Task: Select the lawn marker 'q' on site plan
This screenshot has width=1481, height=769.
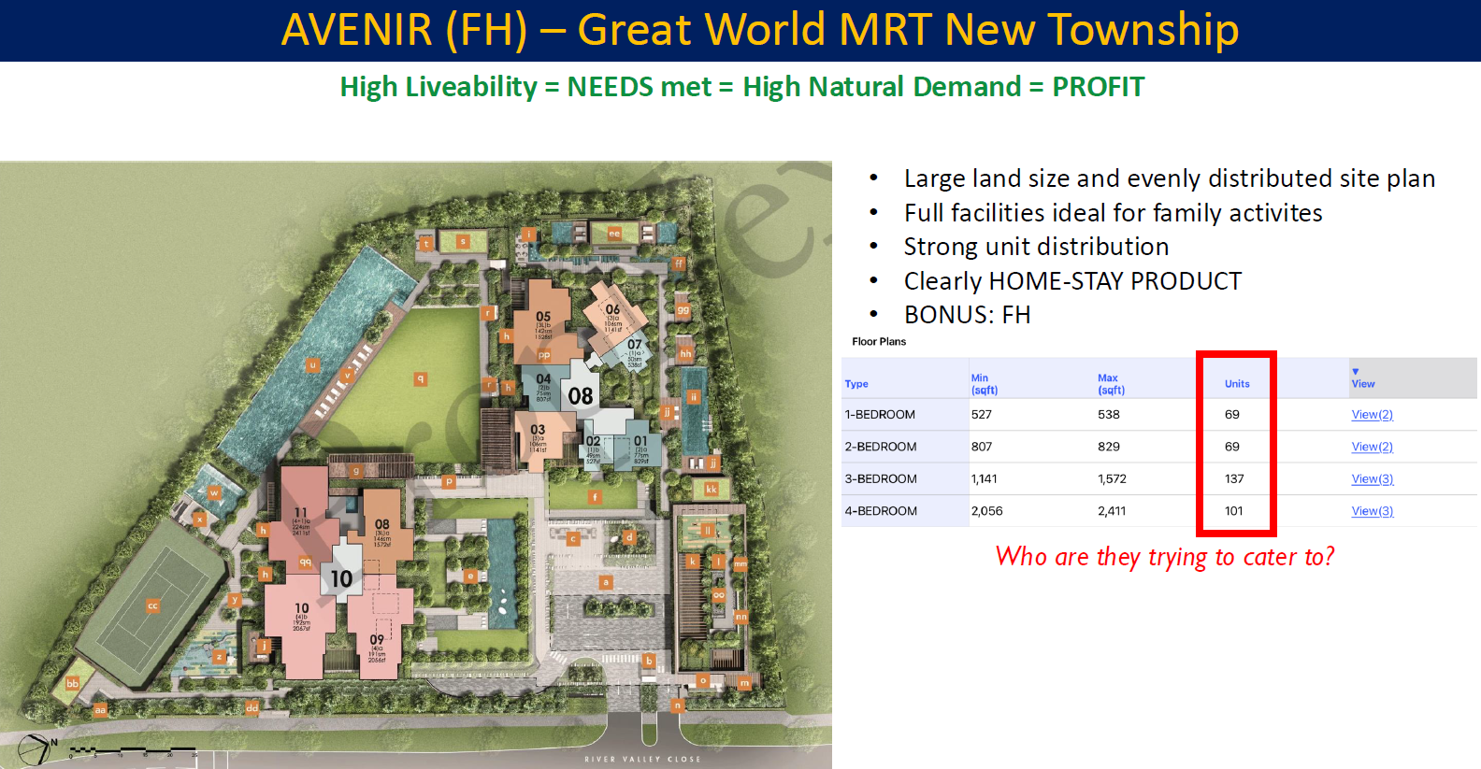Action: coord(421,378)
